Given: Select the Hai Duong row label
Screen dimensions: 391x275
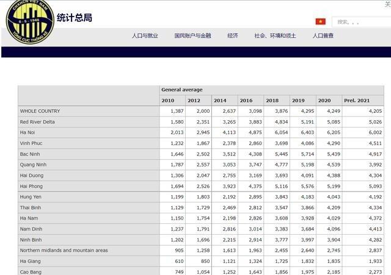Looking at the screenshot, I should (32, 176).
